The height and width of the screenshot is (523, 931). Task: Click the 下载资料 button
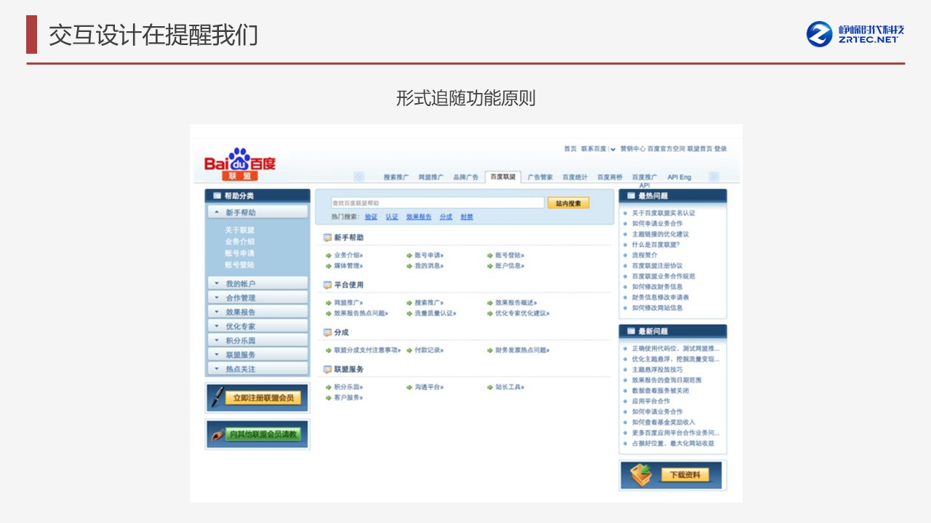(684, 475)
